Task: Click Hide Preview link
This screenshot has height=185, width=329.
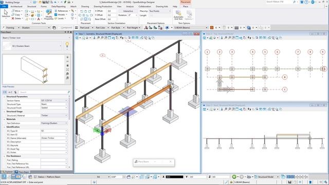Action: (8, 87)
